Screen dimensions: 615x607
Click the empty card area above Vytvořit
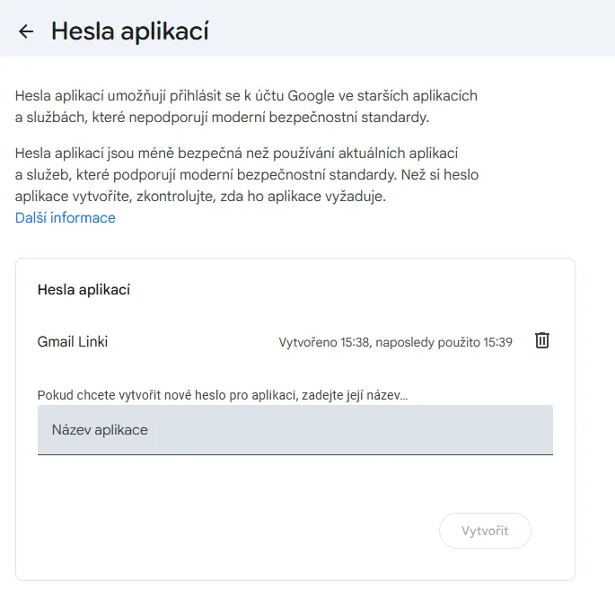295,483
